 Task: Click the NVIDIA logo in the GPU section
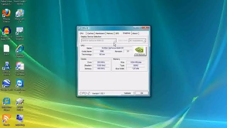pyautogui.click(x=140, y=51)
